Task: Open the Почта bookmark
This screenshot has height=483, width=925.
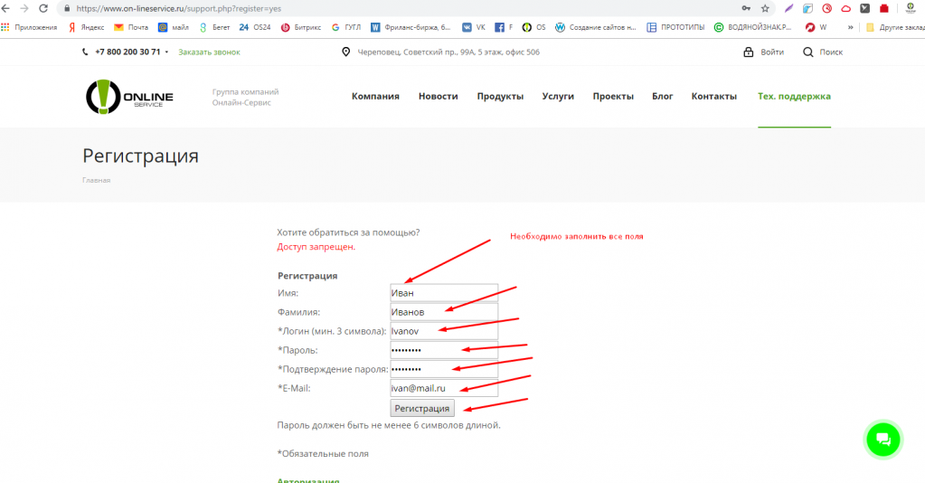Action: coord(131,27)
